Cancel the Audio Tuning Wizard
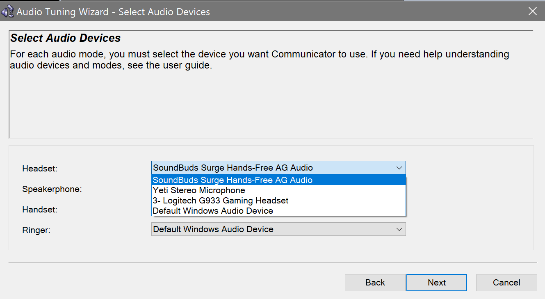The height and width of the screenshot is (299, 545). tap(506, 282)
